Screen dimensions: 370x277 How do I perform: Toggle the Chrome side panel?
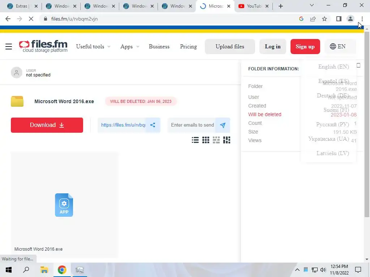tap(339, 19)
